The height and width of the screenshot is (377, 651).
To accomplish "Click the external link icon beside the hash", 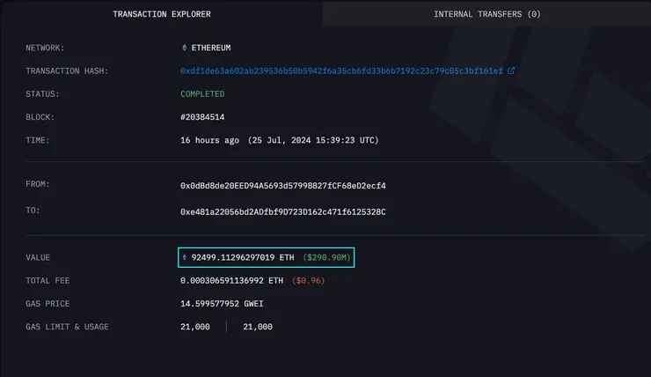I will [x=511, y=70].
